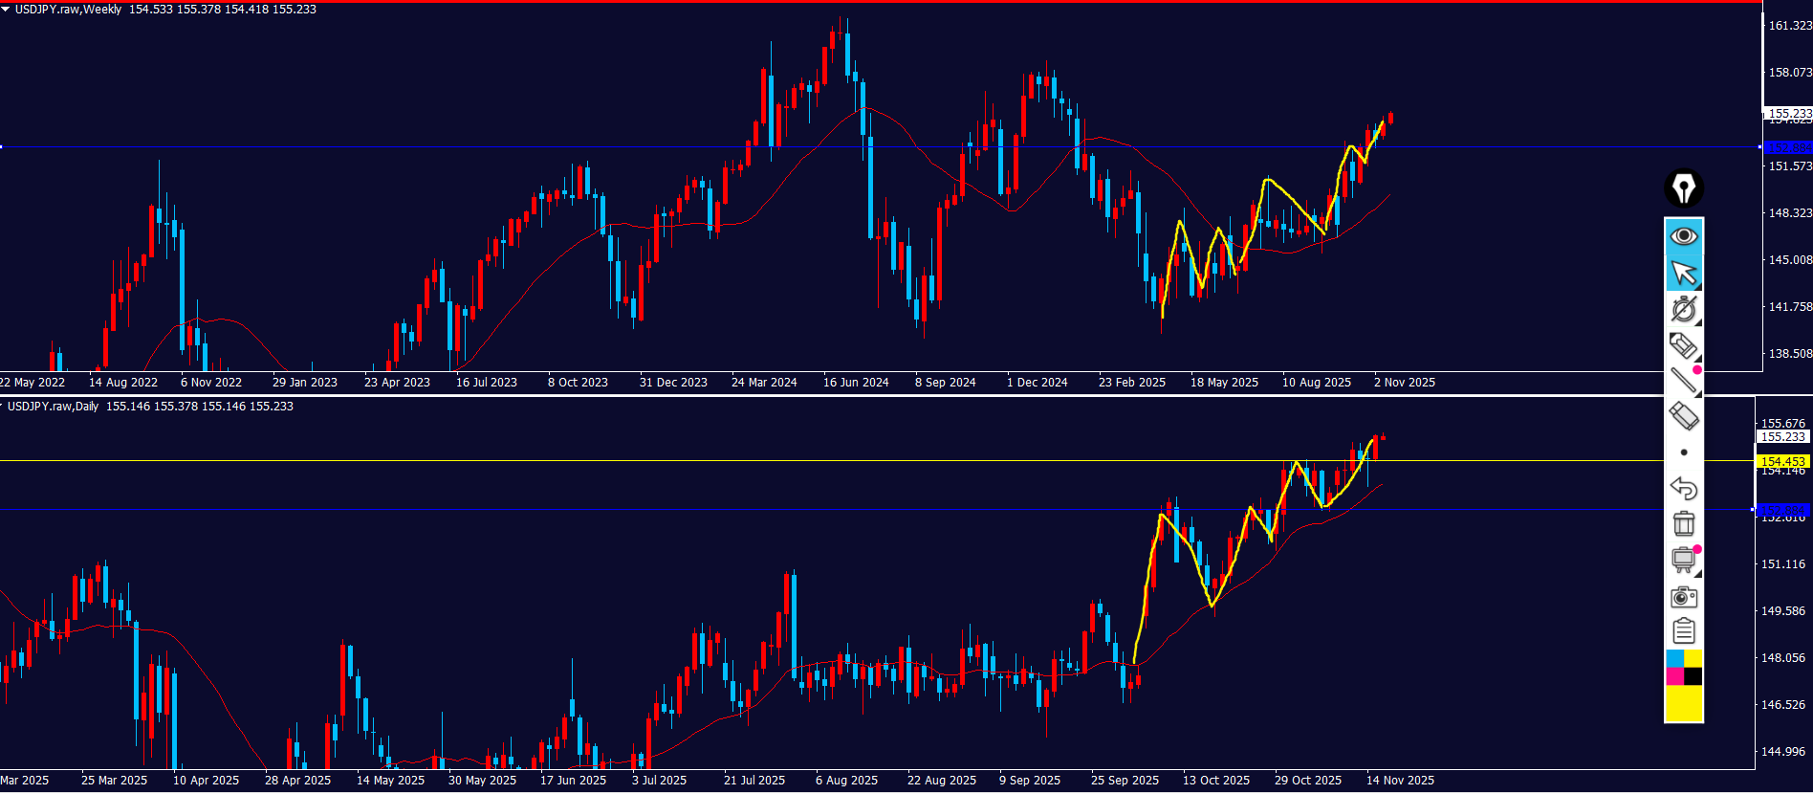This screenshot has height=794, width=1813.
Task: Select the highlighter marker tool
Action: [x=1683, y=345]
